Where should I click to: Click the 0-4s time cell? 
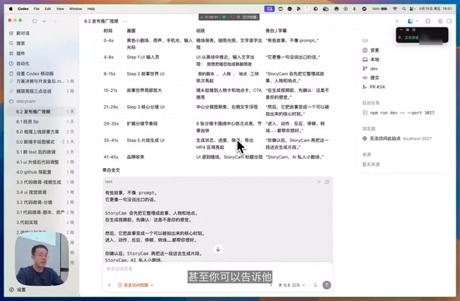coord(108,40)
